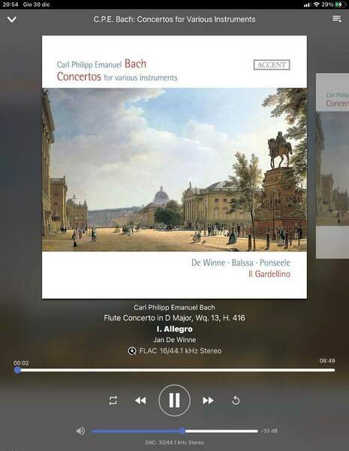Click the volume slider handle
Viewport: 349px width, 451px height.
point(182,431)
